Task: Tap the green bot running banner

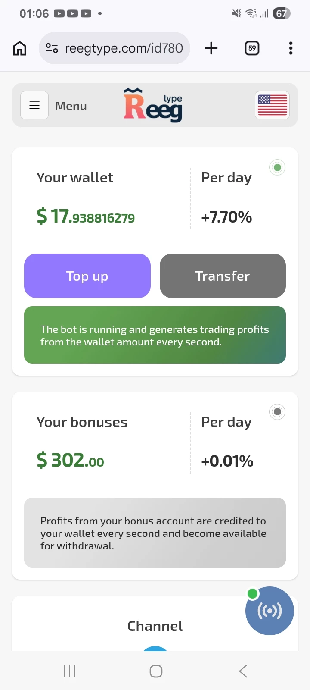Action: pos(155,335)
